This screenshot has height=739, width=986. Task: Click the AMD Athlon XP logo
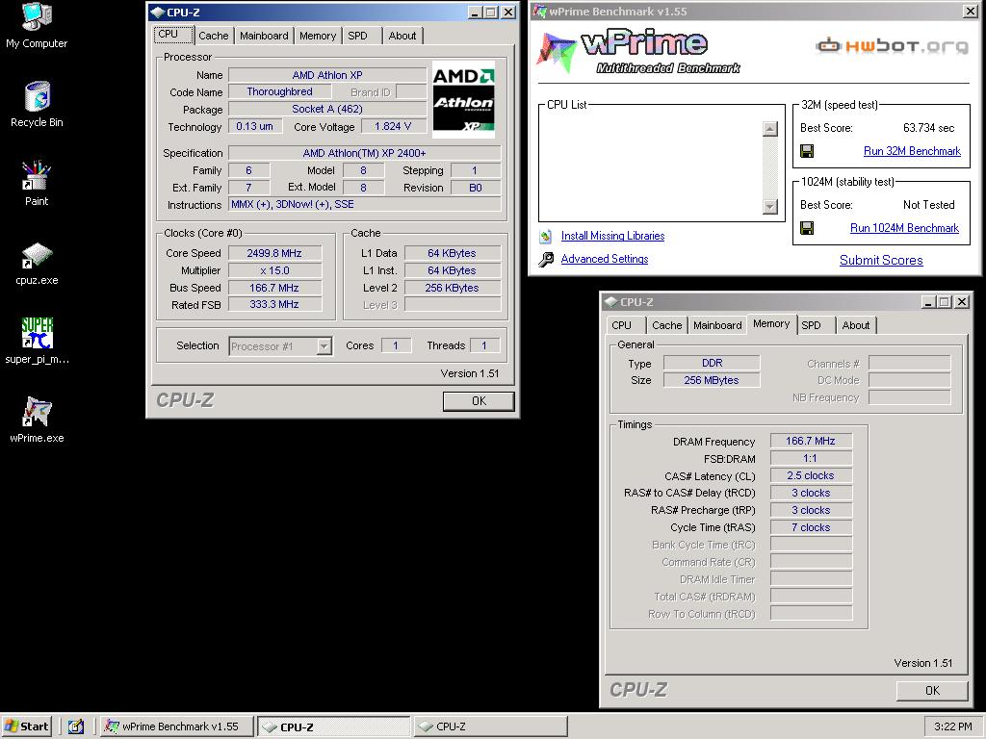tap(463, 99)
